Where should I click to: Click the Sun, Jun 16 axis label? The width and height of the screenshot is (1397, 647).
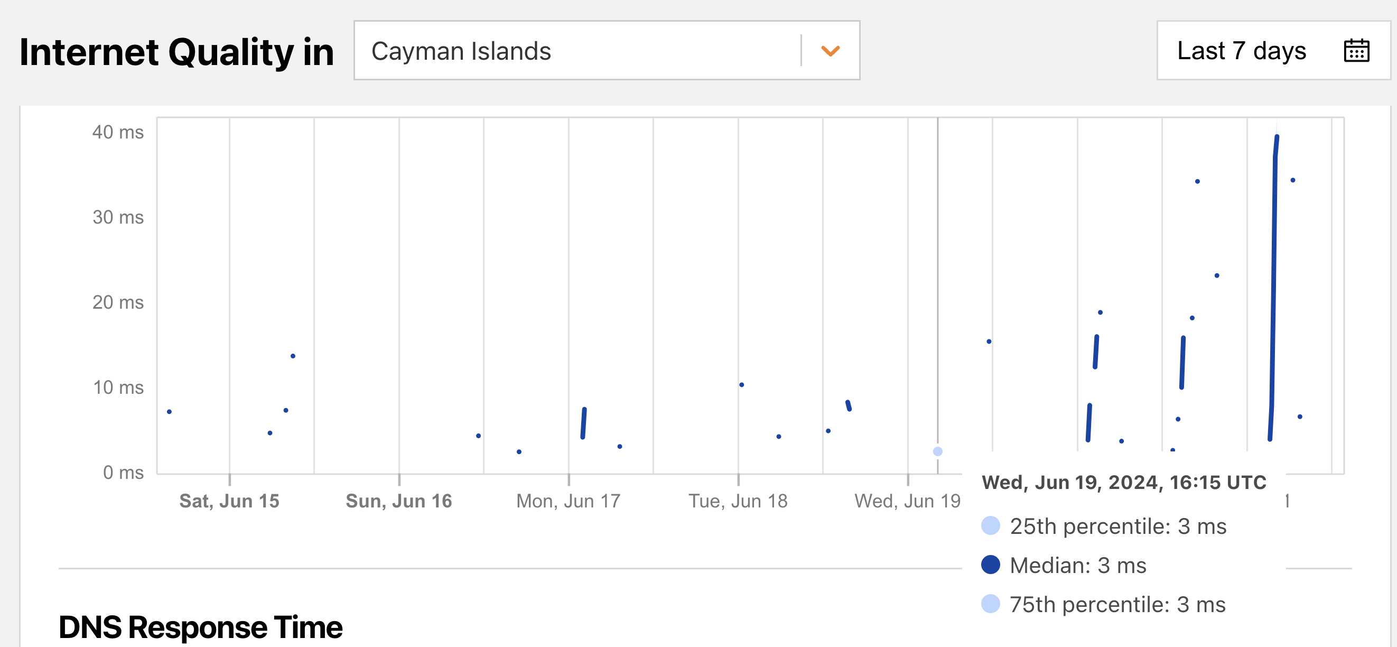point(398,501)
